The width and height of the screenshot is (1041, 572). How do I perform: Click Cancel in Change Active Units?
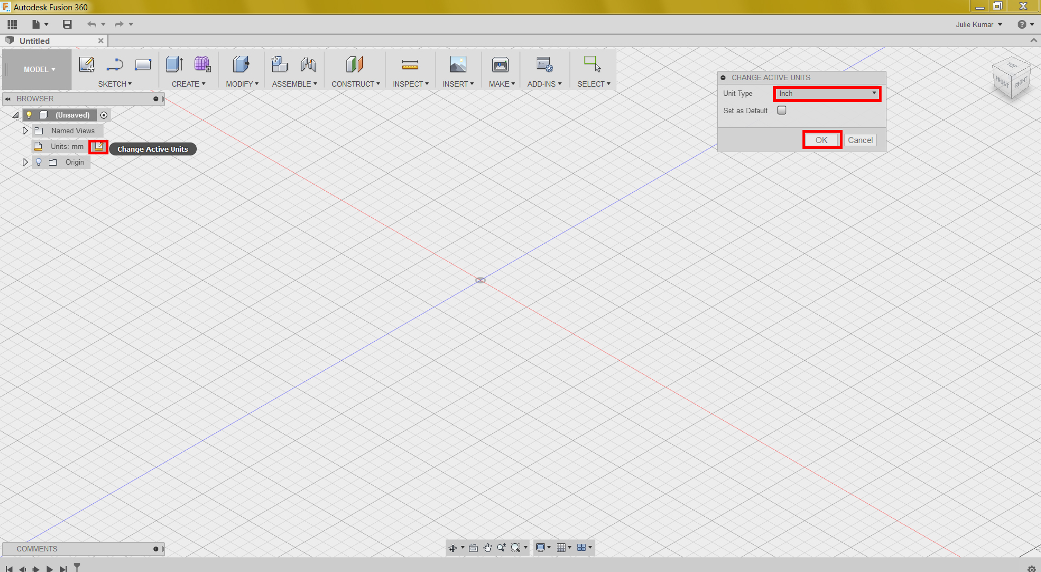(x=860, y=140)
